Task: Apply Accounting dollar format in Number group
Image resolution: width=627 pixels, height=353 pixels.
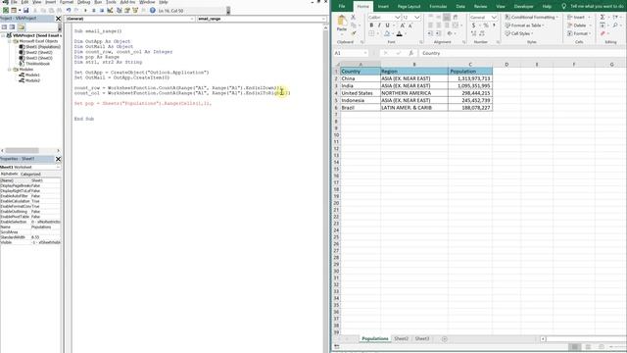Action: click(x=473, y=25)
